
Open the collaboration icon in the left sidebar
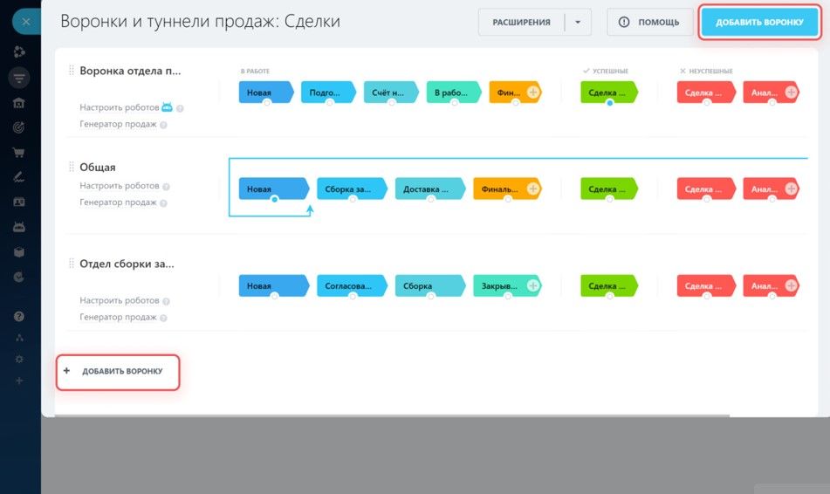[19, 51]
